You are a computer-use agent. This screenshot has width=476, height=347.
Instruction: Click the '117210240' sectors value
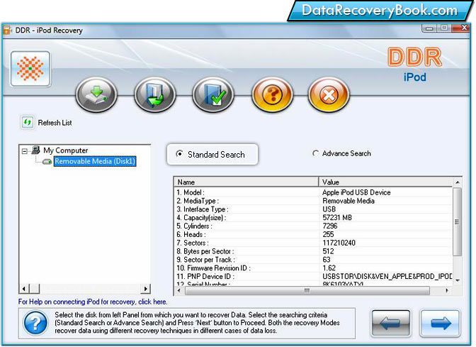pos(339,243)
